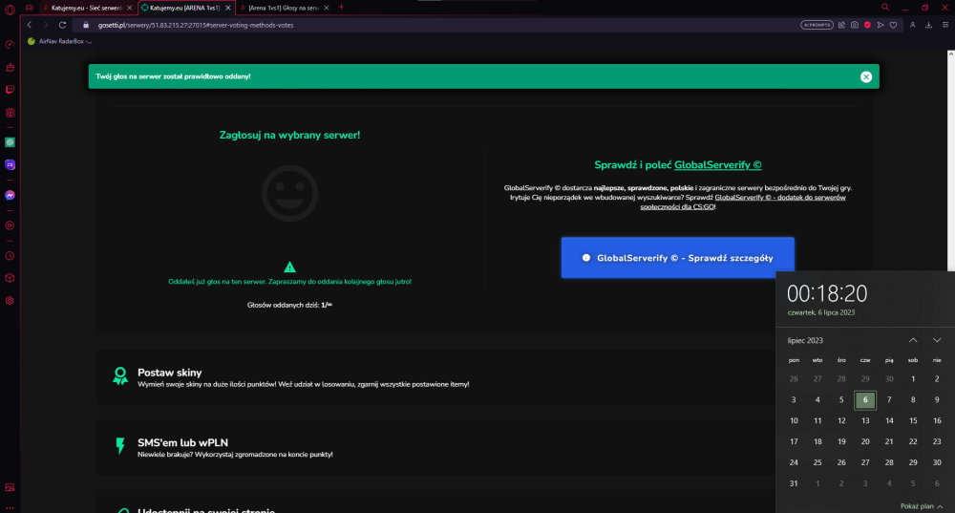Open the AI Prompts button

click(817, 25)
